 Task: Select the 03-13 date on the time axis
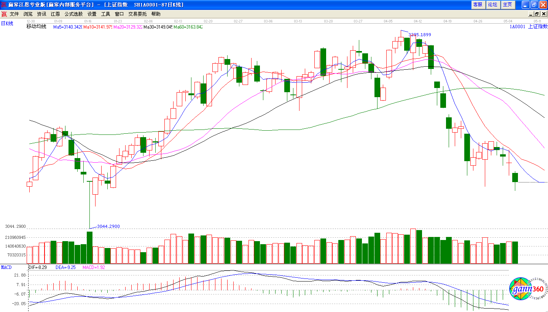click(298, 21)
